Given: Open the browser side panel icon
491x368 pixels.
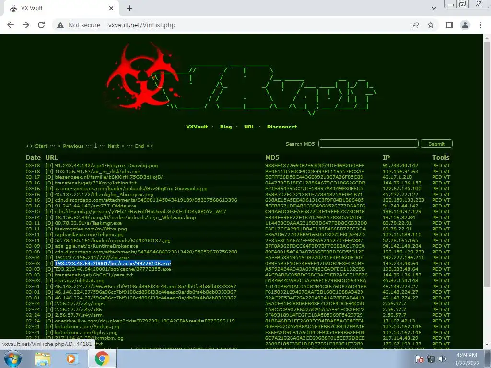Looking at the screenshot, I should click(x=450, y=25).
